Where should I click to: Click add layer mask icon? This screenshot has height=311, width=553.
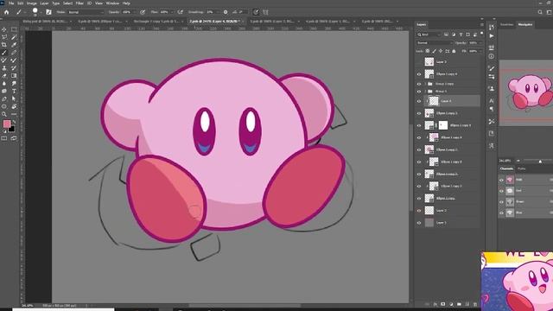pyautogui.click(x=443, y=304)
